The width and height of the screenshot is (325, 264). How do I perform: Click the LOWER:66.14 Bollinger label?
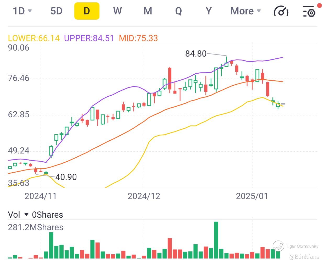click(34, 38)
